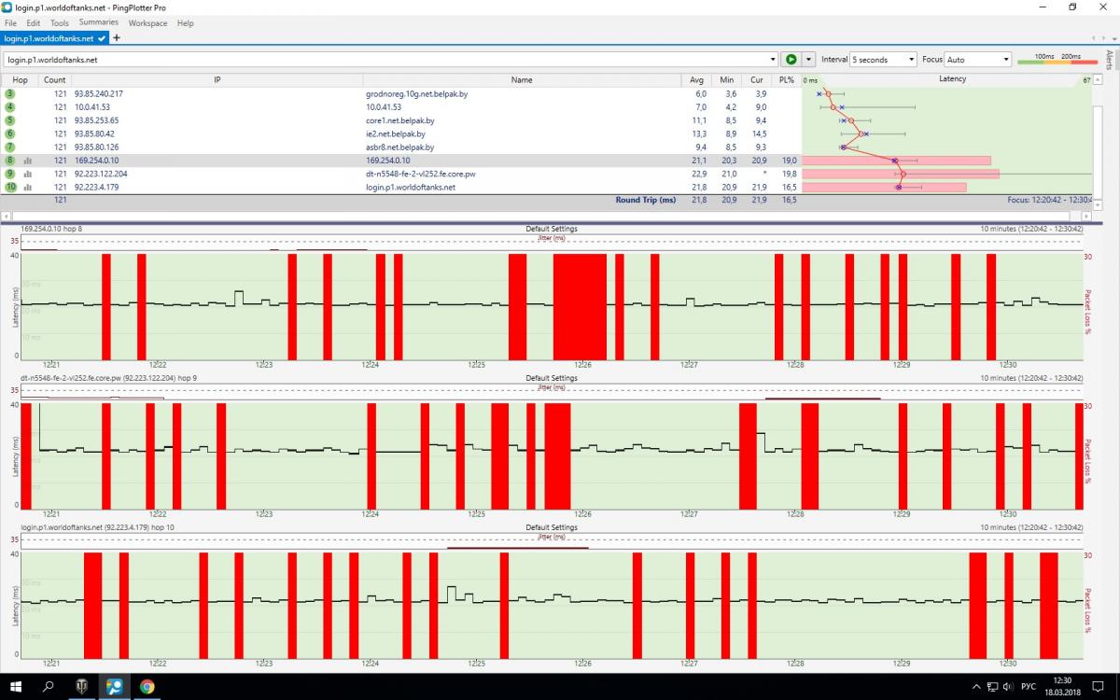Sort the table by PL% column header

(786, 80)
